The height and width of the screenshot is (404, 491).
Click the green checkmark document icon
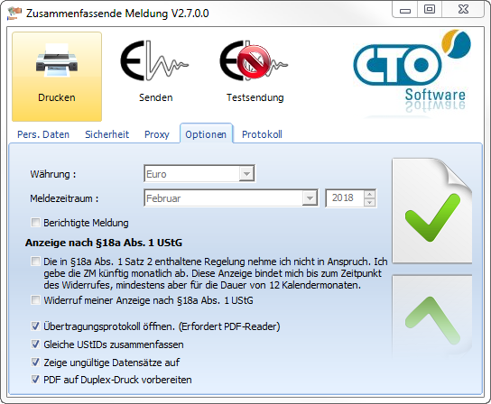431,211
